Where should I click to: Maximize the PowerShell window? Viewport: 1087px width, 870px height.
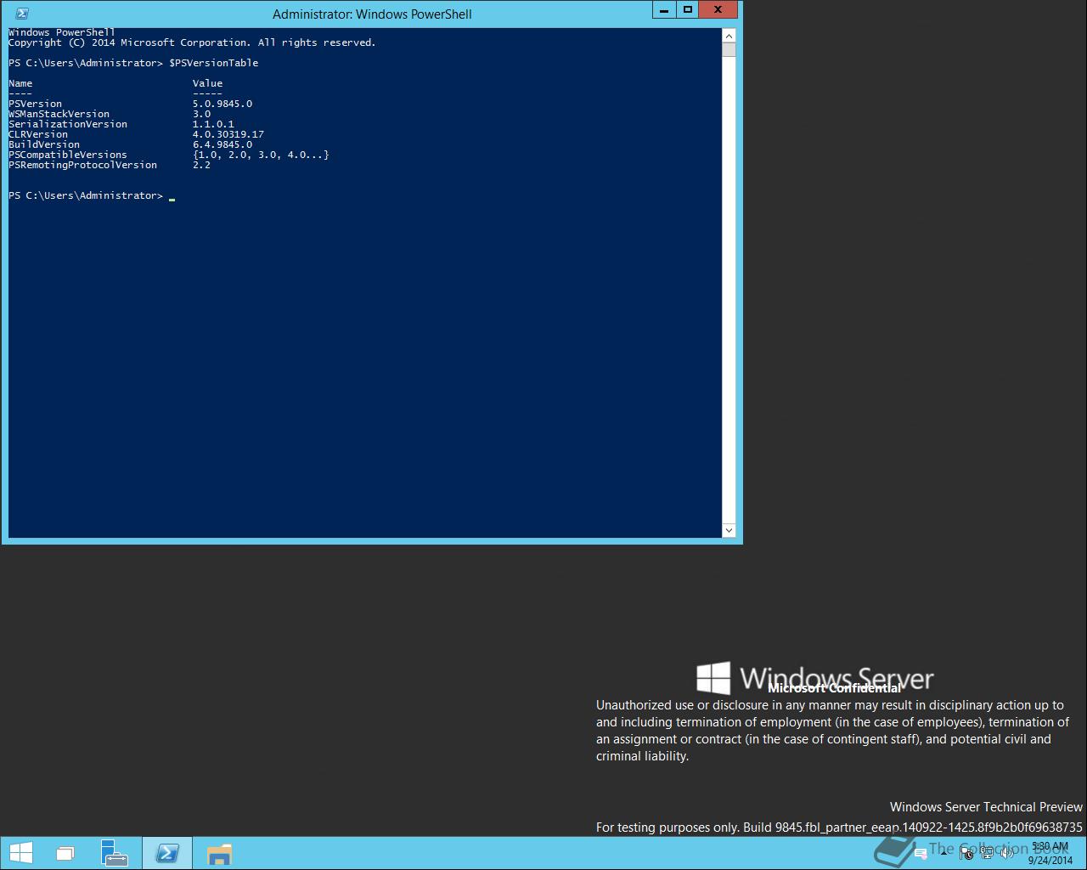coord(688,10)
